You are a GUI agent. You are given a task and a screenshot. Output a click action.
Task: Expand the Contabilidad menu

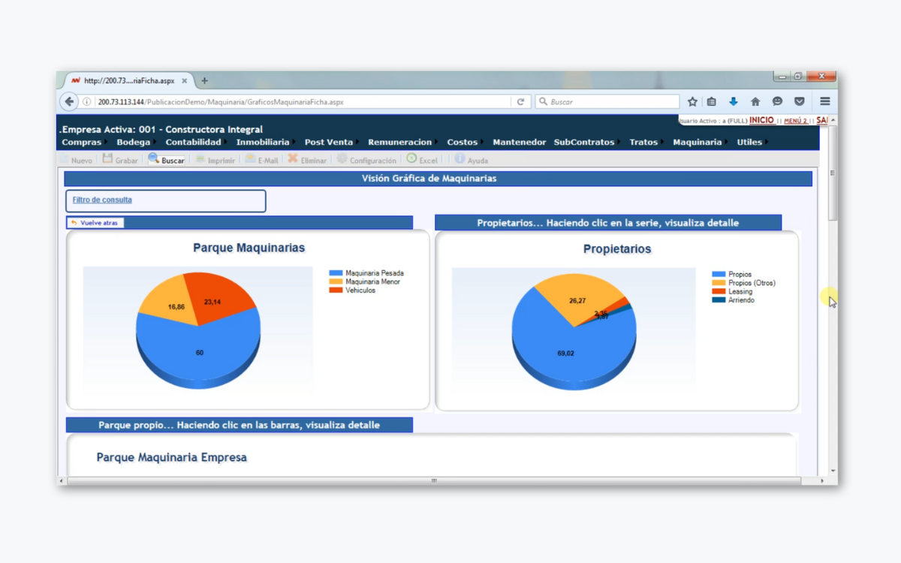[x=193, y=142]
